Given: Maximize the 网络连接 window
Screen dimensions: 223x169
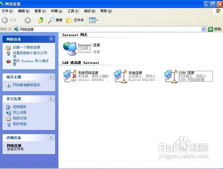Looking at the screenshot, I should [x=213, y=4].
